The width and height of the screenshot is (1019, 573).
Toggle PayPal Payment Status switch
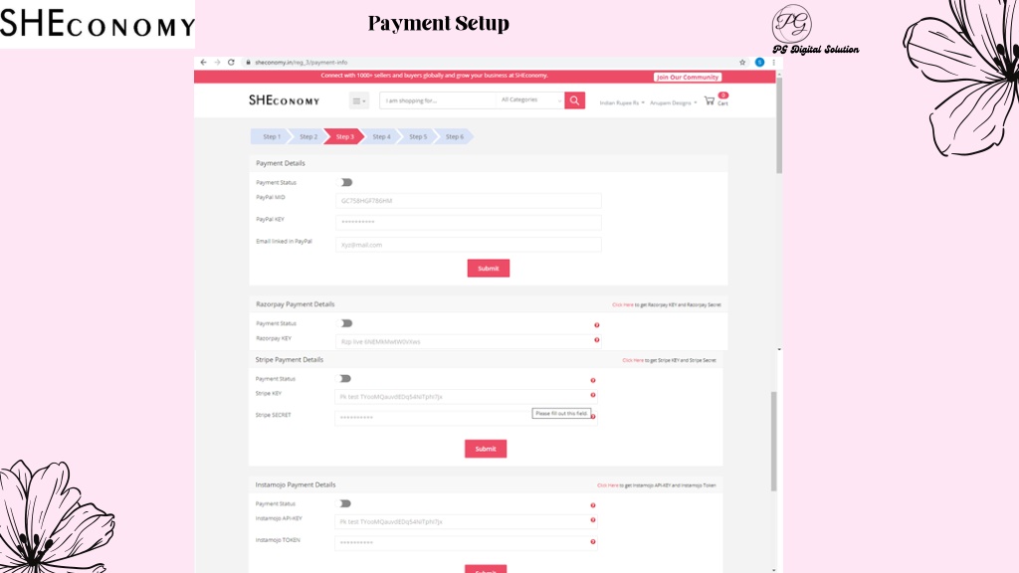click(345, 183)
